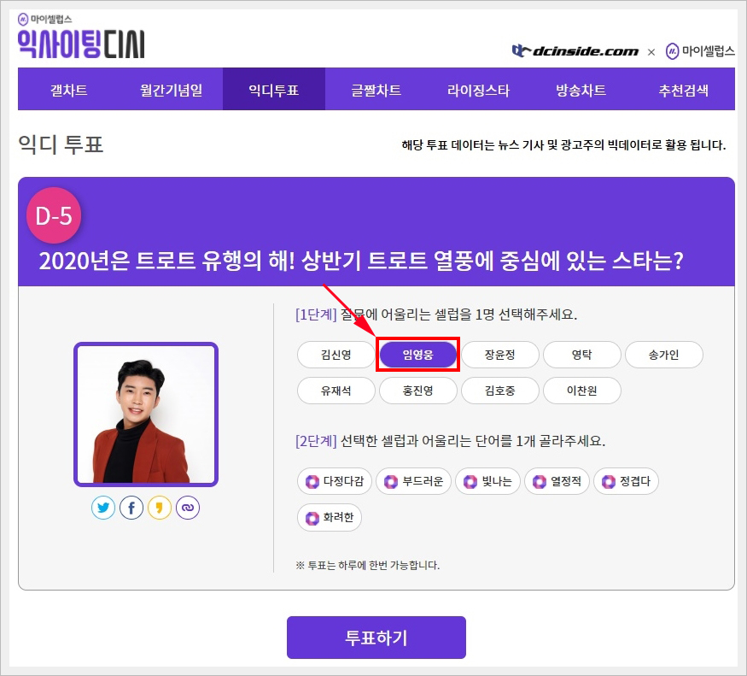Viewport: 747px width, 676px height.
Task: Choose the word 다정다감
Action: (x=335, y=481)
